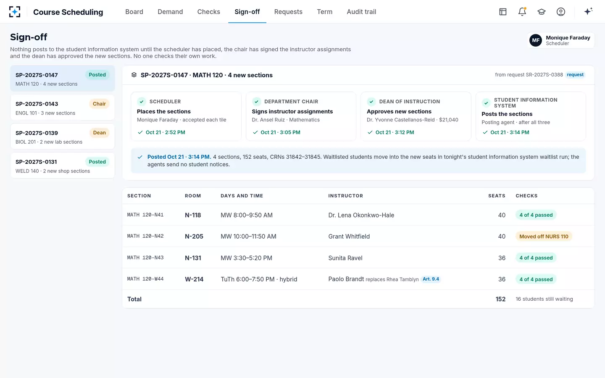The width and height of the screenshot is (605, 378).
Task: Go to the Board tab
Action: pyautogui.click(x=134, y=12)
